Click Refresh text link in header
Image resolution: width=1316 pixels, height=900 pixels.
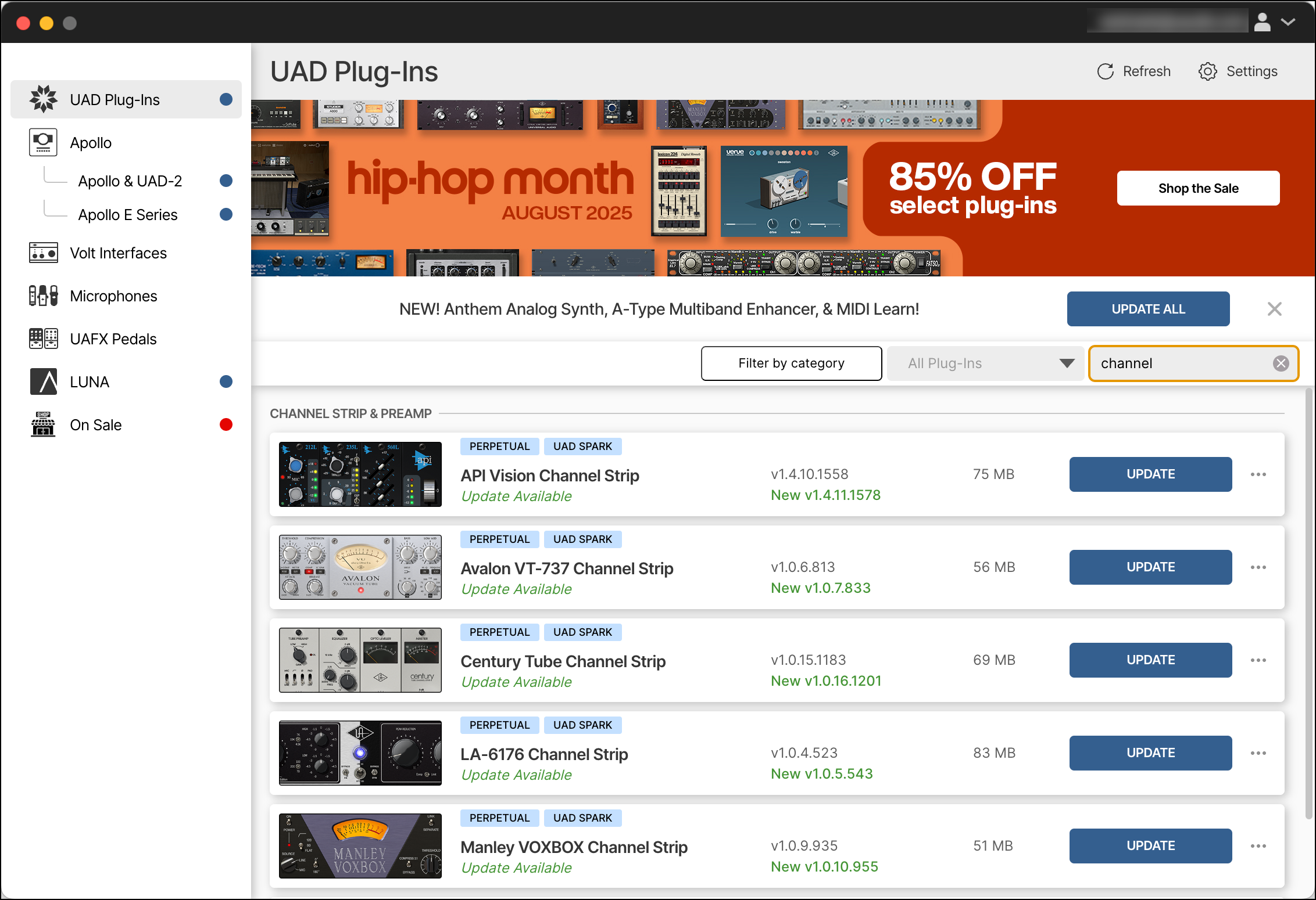point(1146,71)
